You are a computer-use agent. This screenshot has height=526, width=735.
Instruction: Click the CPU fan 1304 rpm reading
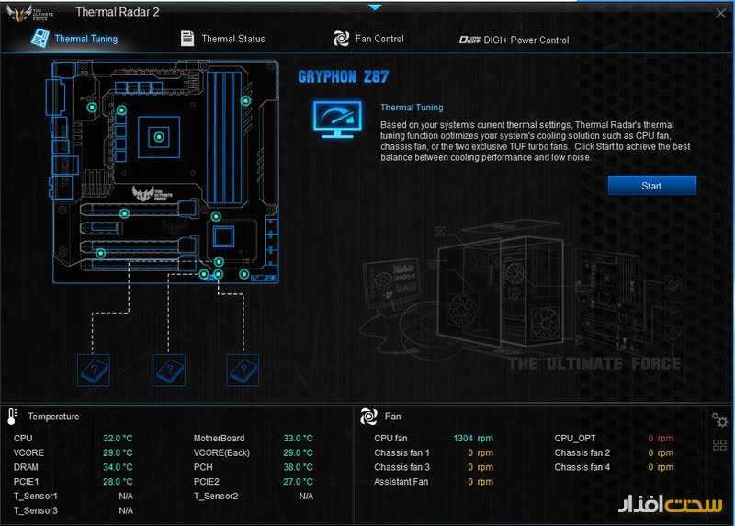pos(473,439)
